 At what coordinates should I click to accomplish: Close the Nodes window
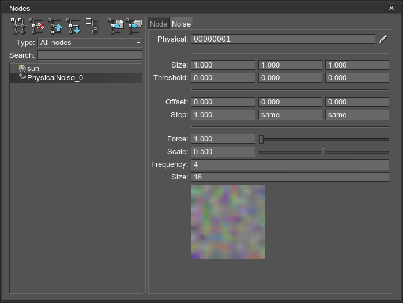(x=391, y=8)
